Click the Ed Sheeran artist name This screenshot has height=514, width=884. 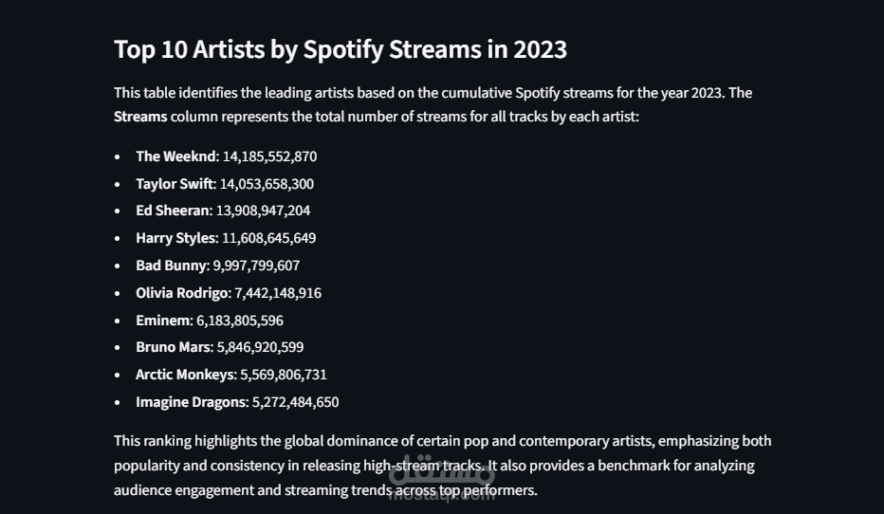[x=172, y=211]
